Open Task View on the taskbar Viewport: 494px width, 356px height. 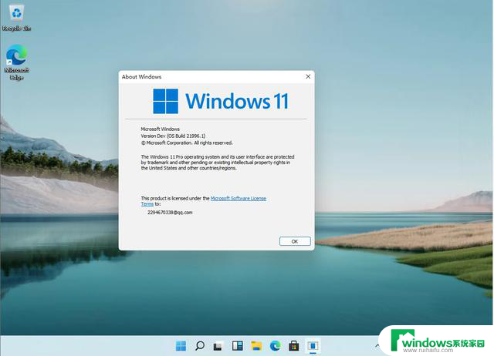(218, 346)
